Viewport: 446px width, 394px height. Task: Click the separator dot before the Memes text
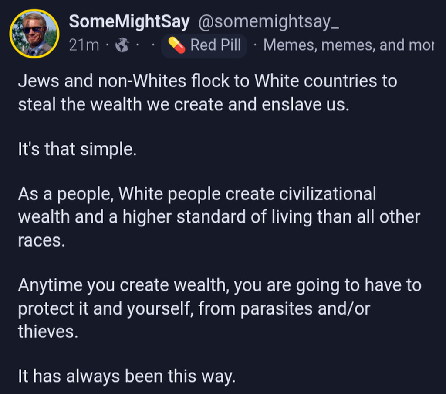click(x=255, y=45)
